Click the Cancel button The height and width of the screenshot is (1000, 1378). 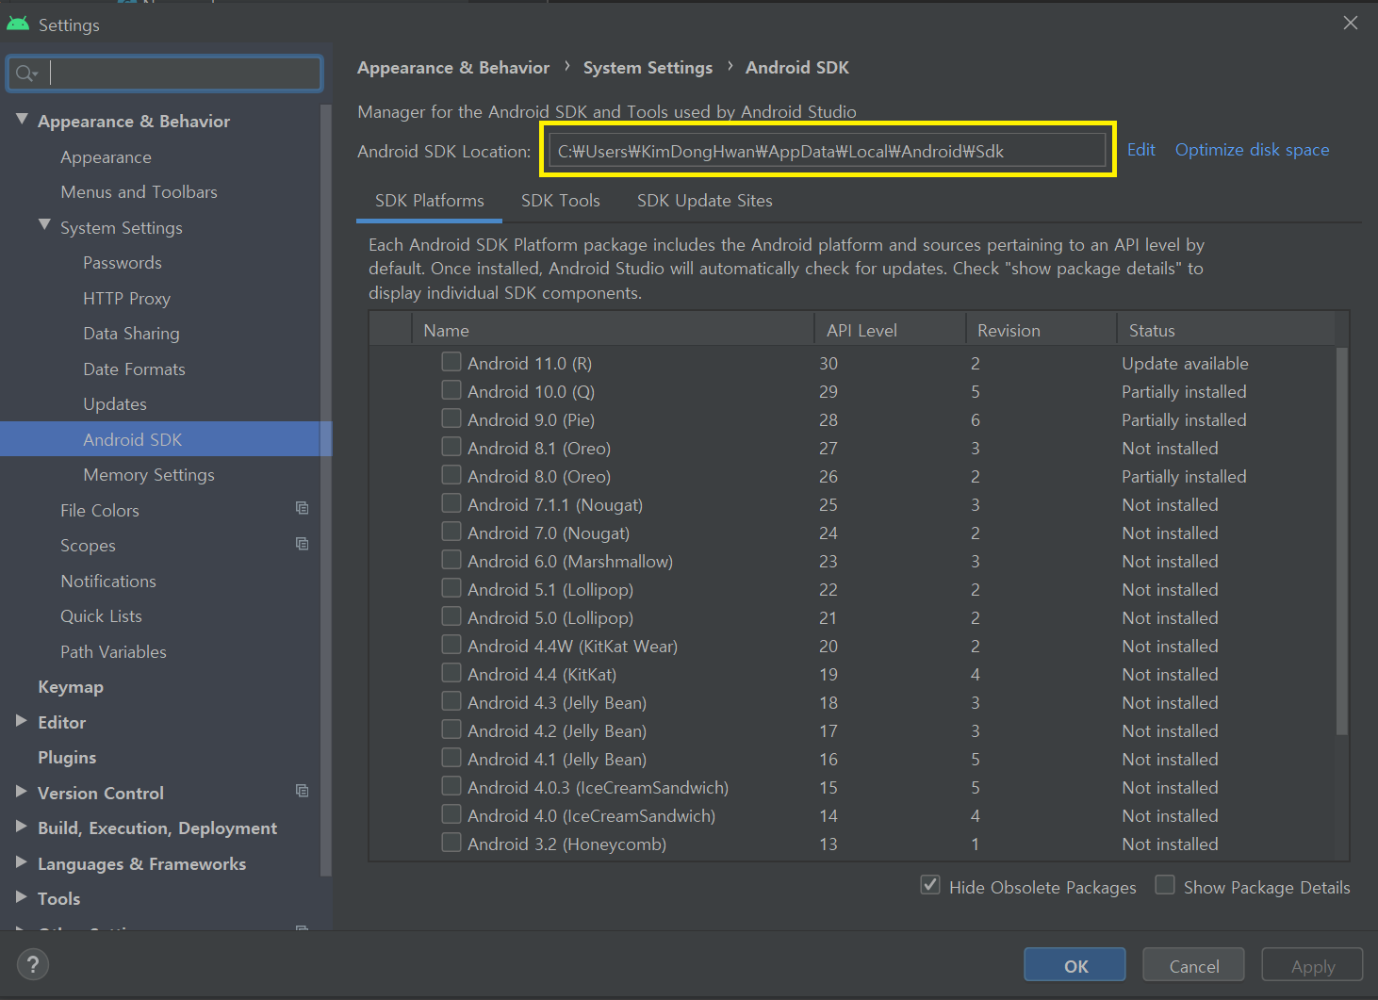(x=1194, y=965)
